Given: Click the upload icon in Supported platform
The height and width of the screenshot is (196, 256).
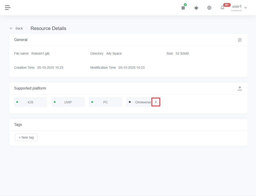Looking at the screenshot, I should point(240,88).
